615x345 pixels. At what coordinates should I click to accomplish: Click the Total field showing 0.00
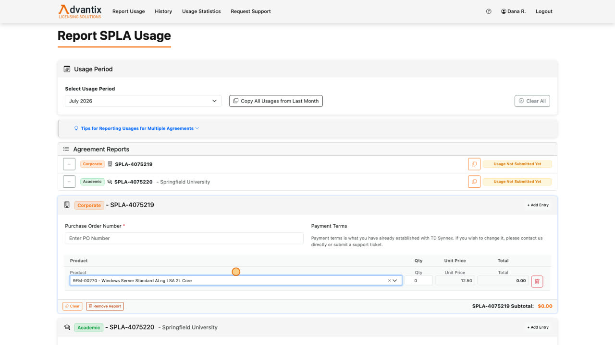click(x=503, y=281)
